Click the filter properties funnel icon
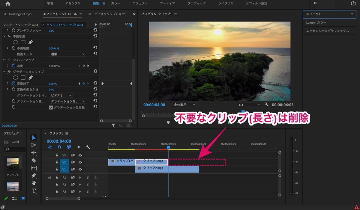Image resolution: width=360 pixels, height=210 pixels. (x=113, y=126)
